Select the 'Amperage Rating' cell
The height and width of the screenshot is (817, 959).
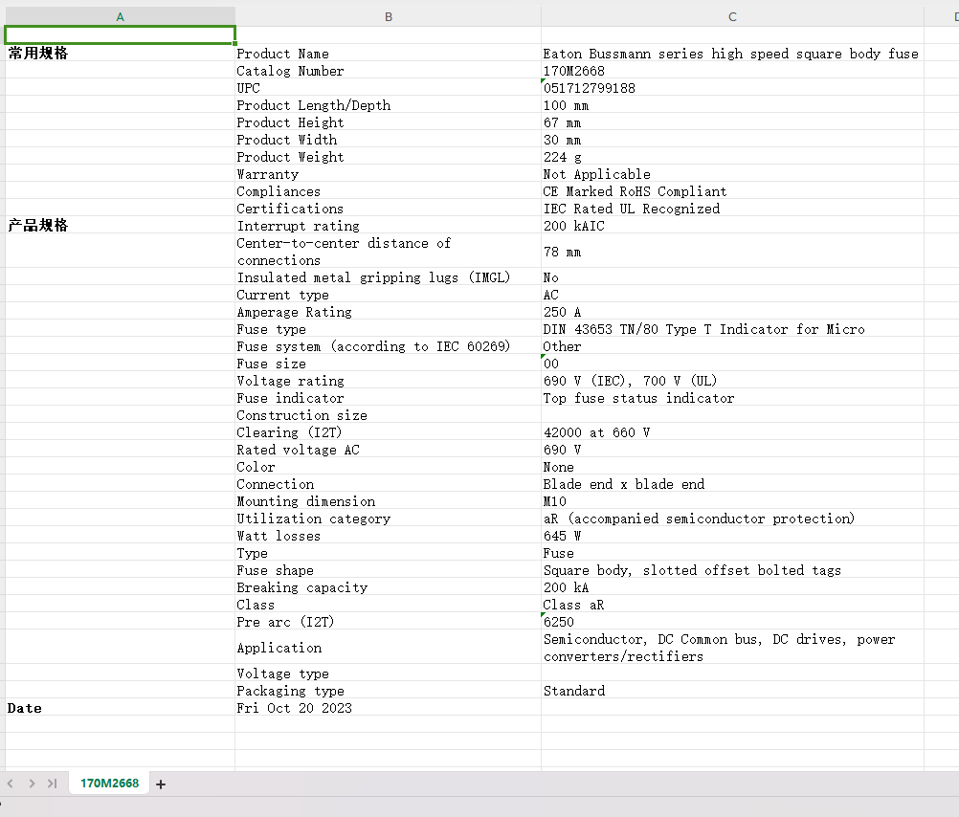pyautogui.click(x=389, y=312)
